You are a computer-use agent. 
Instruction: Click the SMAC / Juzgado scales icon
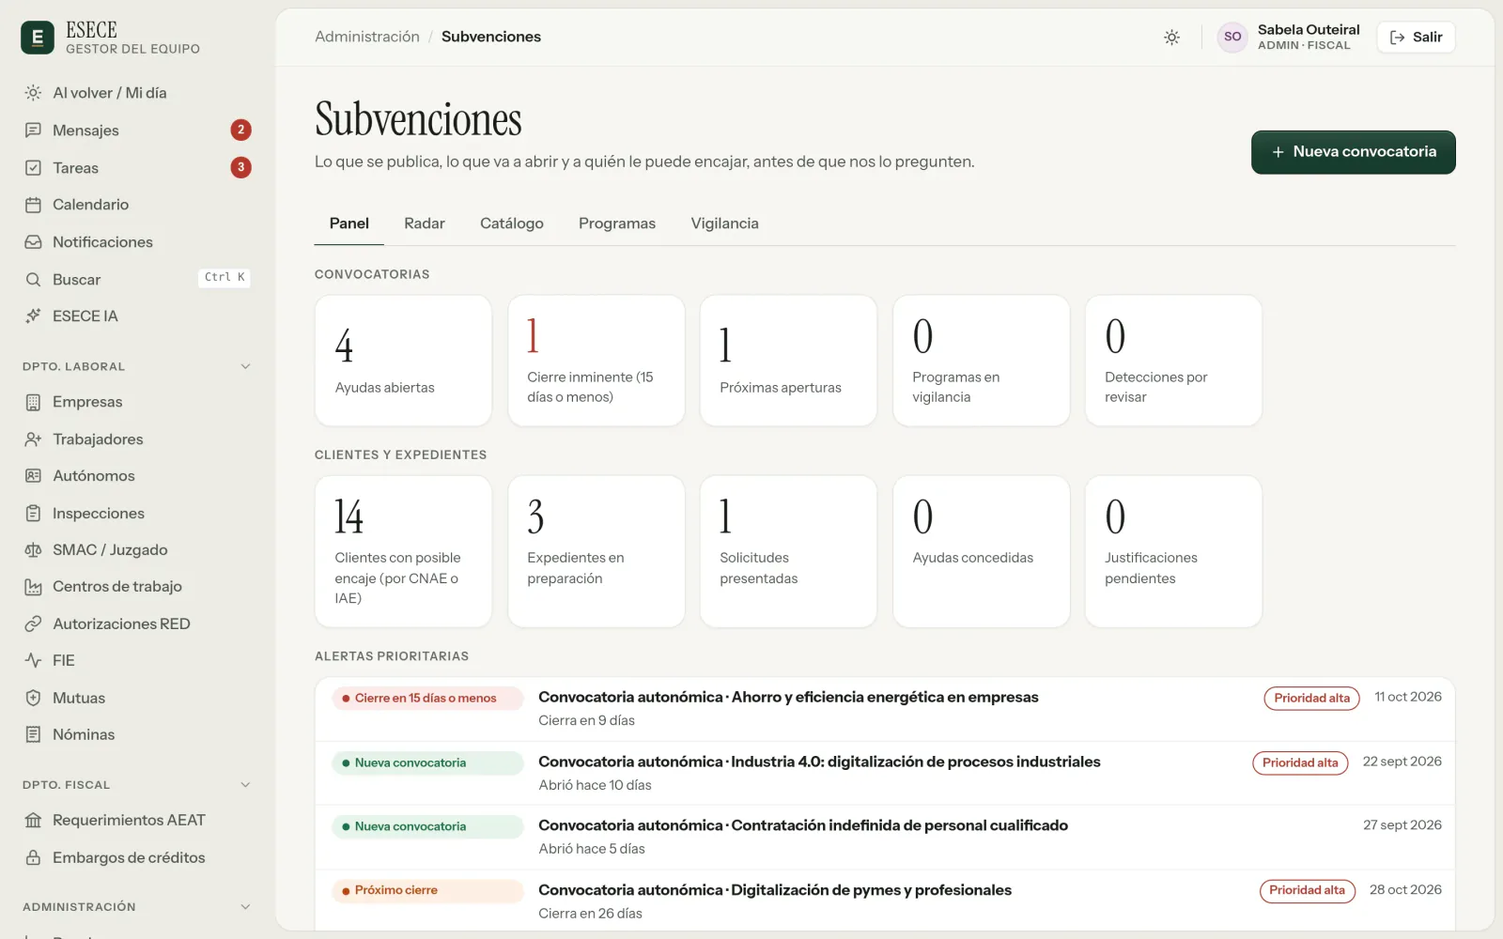[x=33, y=550]
